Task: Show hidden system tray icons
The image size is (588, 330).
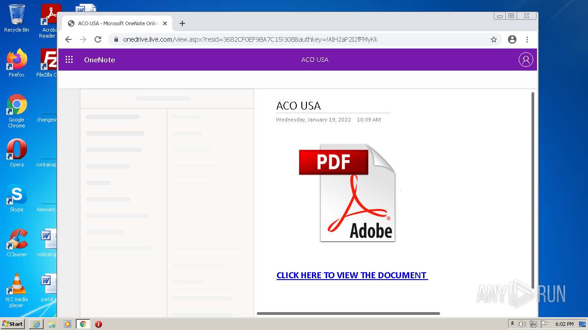Action: pos(512,324)
